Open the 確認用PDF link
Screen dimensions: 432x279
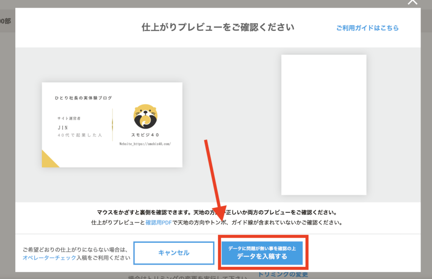pyautogui.click(x=159, y=223)
